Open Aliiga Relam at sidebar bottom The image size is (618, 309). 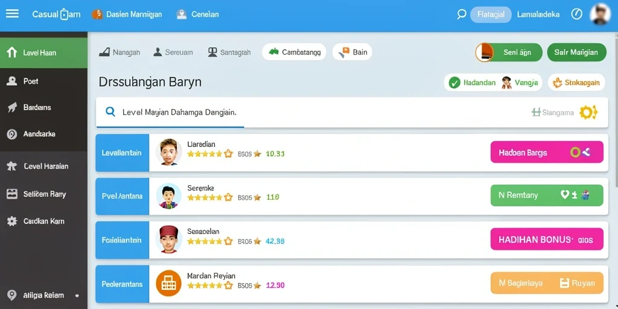coord(43,295)
